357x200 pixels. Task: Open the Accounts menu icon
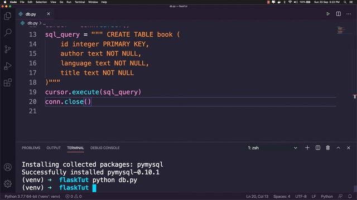coord(8,167)
